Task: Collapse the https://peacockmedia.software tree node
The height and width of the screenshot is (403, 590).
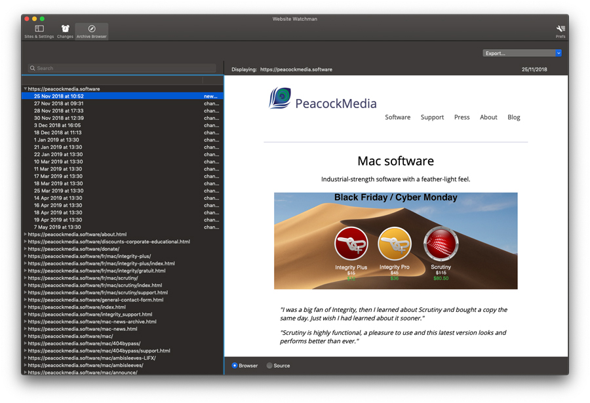Action: coord(26,88)
